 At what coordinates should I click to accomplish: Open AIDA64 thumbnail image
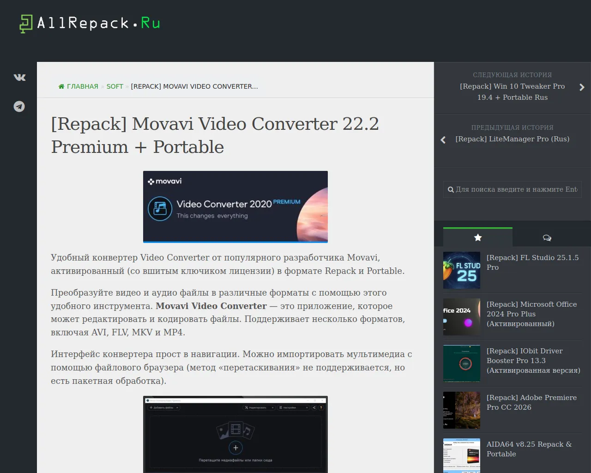[x=462, y=455]
